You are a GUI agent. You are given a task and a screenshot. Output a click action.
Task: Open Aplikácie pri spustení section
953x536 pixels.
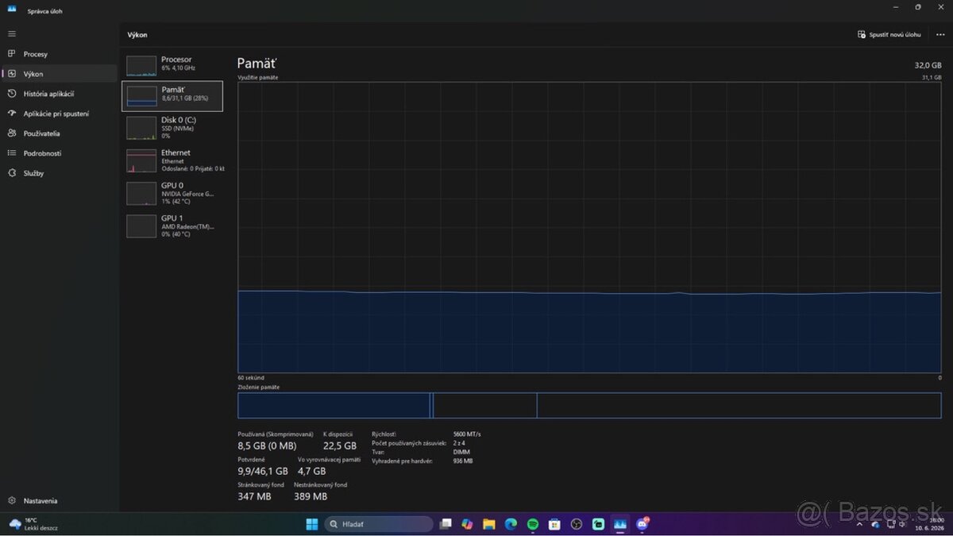click(60, 114)
